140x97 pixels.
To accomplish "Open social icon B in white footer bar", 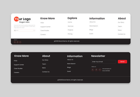I will pyautogui.click(x=18, y=42).
